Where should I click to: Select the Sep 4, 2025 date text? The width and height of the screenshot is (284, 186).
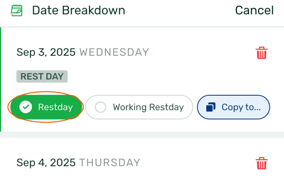(x=46, y=163)
